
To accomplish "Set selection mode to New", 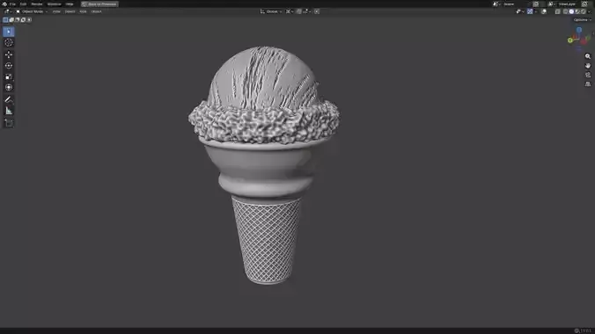I will click(x=5, y=19).
